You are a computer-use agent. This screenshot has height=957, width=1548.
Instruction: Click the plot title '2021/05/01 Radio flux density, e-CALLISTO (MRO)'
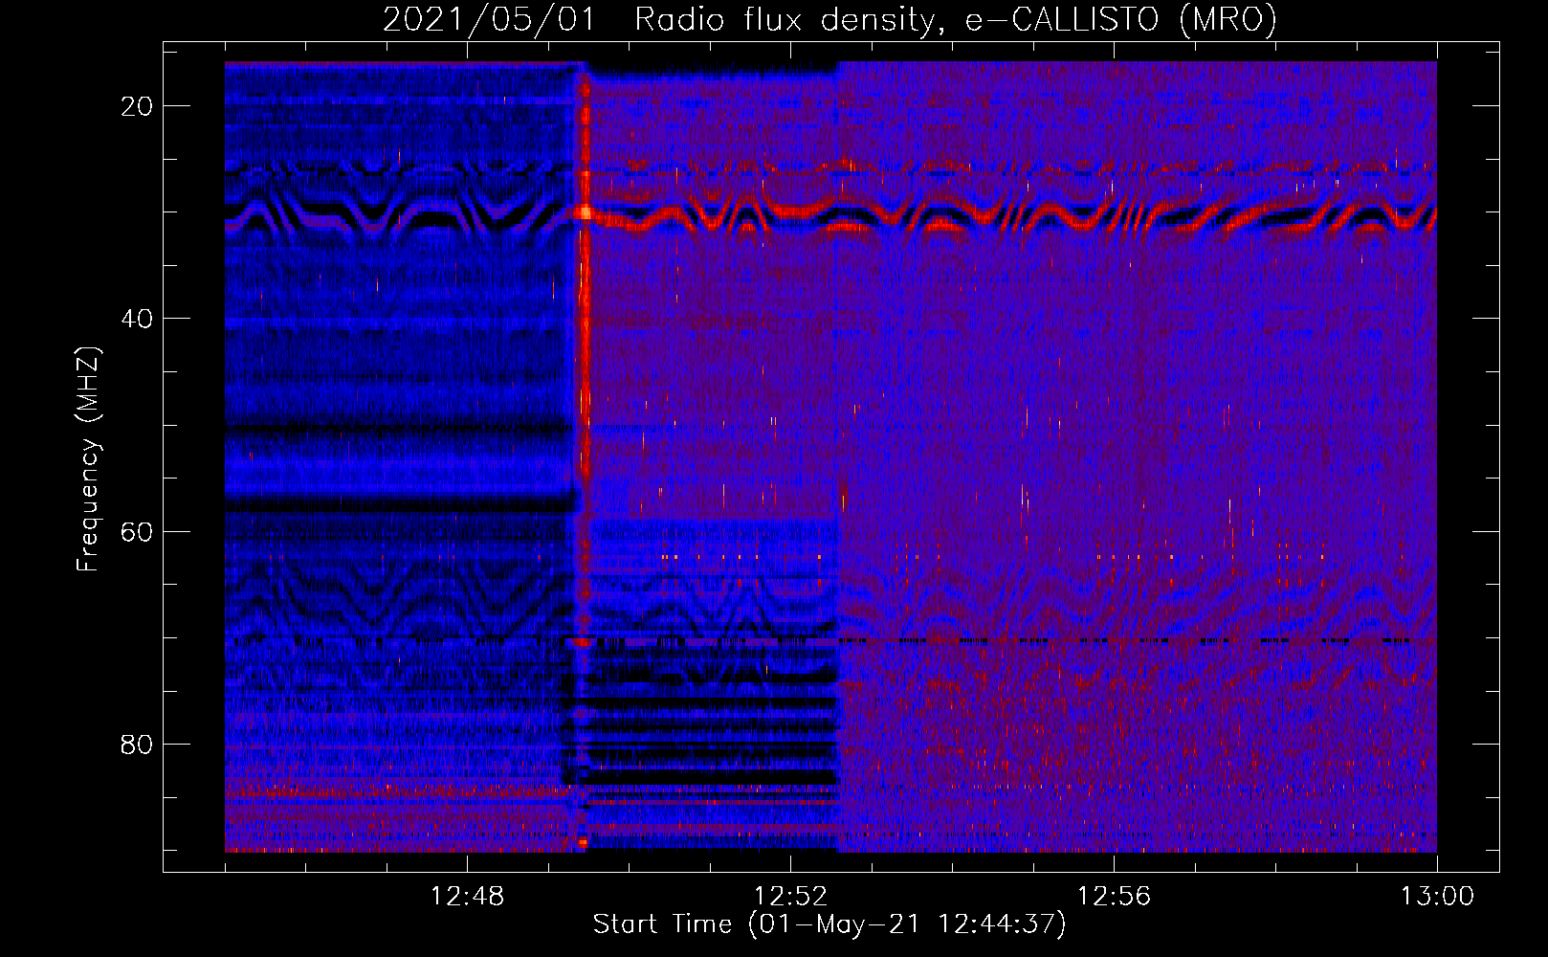pos(829,19)
